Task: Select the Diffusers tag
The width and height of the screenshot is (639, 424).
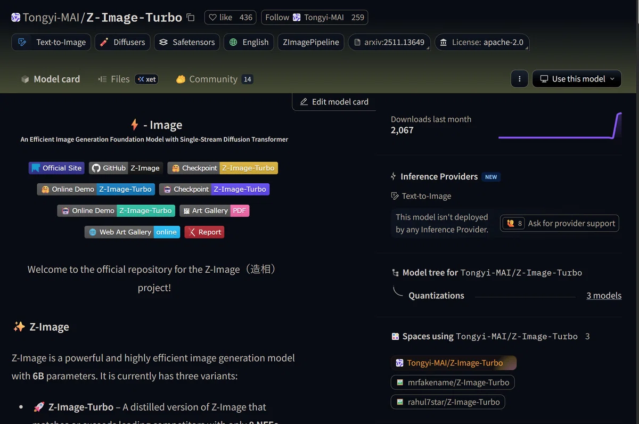Action: 122,42
